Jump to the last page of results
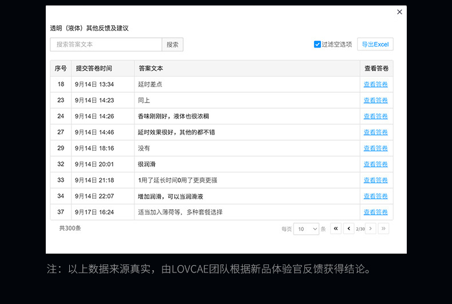452x304 pixels. (x=383, y=228)
